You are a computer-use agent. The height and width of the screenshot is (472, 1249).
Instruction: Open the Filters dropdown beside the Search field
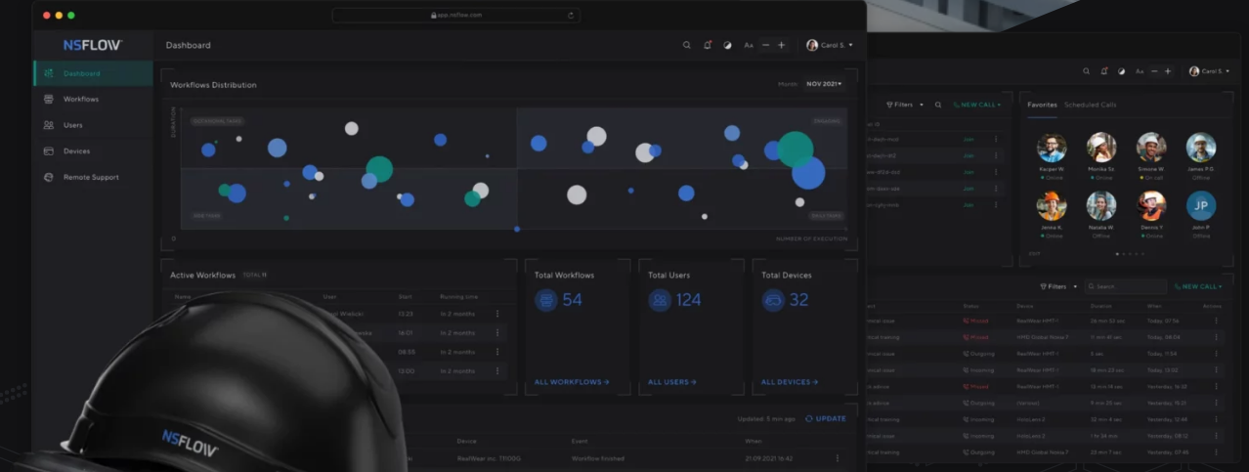pyautogui.click(x=1058, y=287)
